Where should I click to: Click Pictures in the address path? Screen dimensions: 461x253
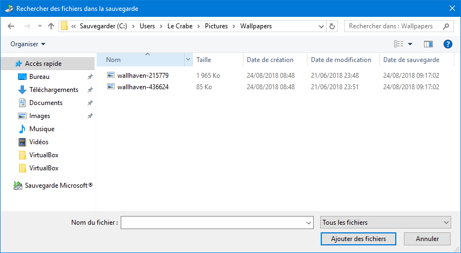(216, 26)
